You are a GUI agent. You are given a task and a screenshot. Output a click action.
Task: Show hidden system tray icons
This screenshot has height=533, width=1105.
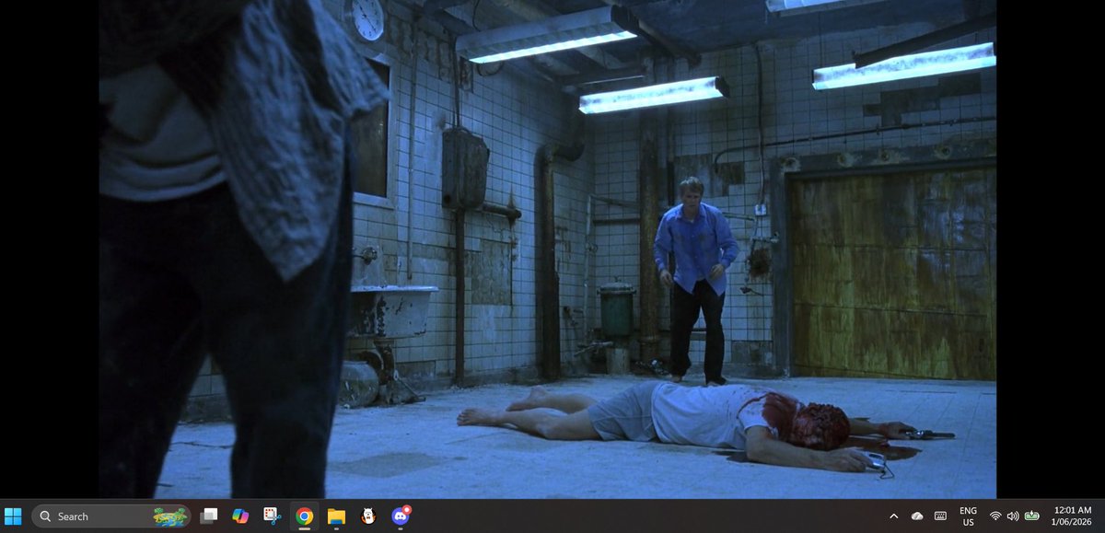click(893, 516)
